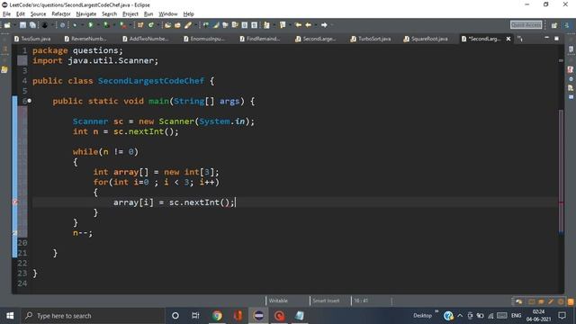Click the Save toolbar icon
This screenshot has height=324, width=576.
(x=22, y=25)
